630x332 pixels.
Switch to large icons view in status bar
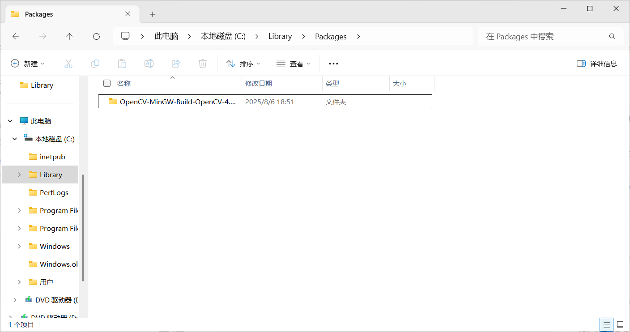pos(620,324)
